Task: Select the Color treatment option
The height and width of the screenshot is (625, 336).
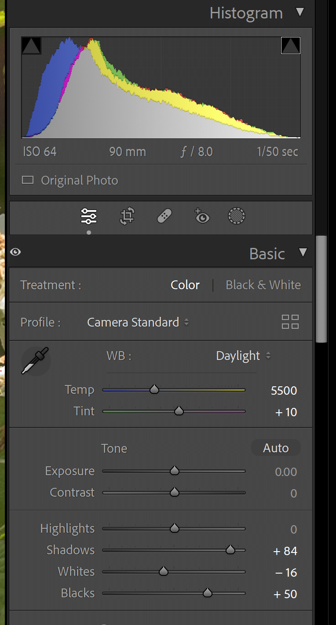Action: tap(185, 285)
